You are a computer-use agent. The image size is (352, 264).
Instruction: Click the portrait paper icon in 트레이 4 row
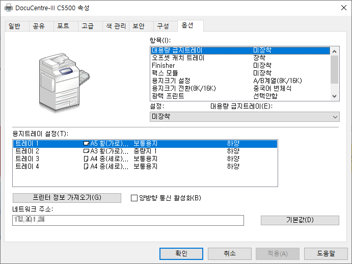pos(86,167)
